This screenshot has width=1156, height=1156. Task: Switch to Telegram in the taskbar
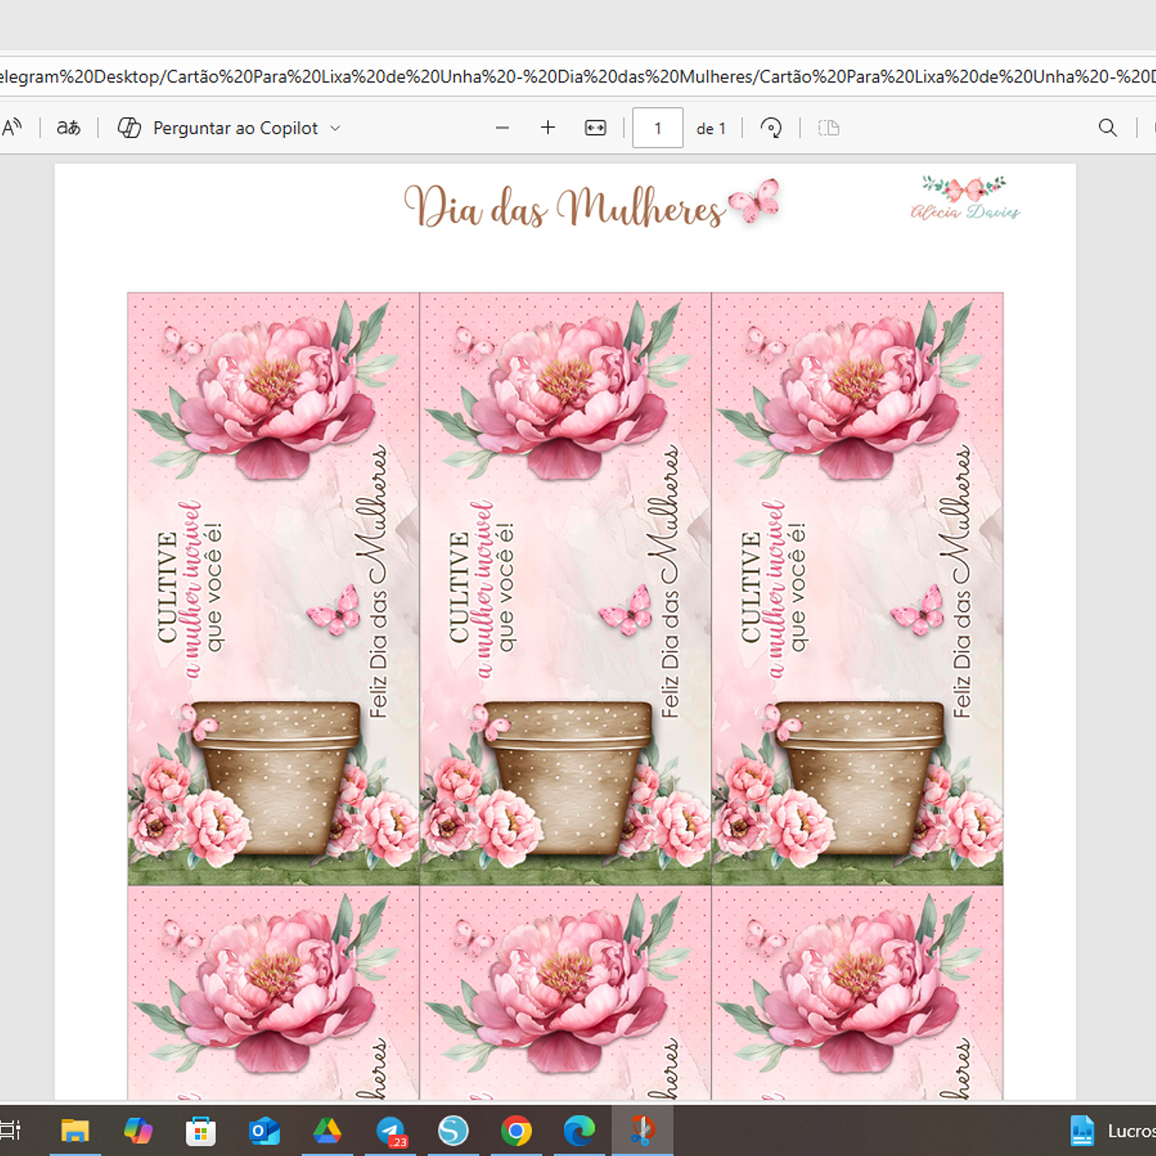tap(391, 1131)
